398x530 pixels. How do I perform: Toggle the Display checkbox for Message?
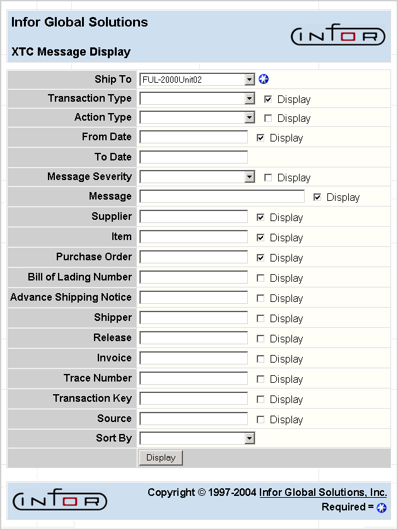316,196
